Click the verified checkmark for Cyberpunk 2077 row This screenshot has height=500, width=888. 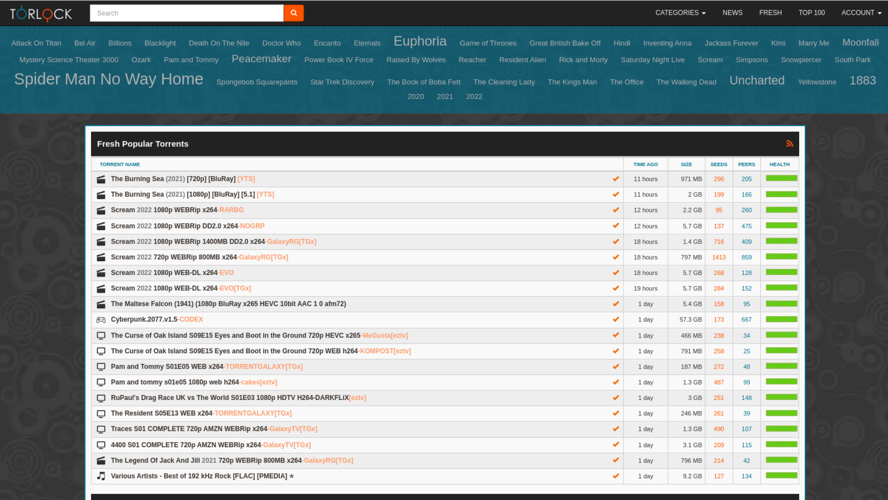(x=616, y=319)
